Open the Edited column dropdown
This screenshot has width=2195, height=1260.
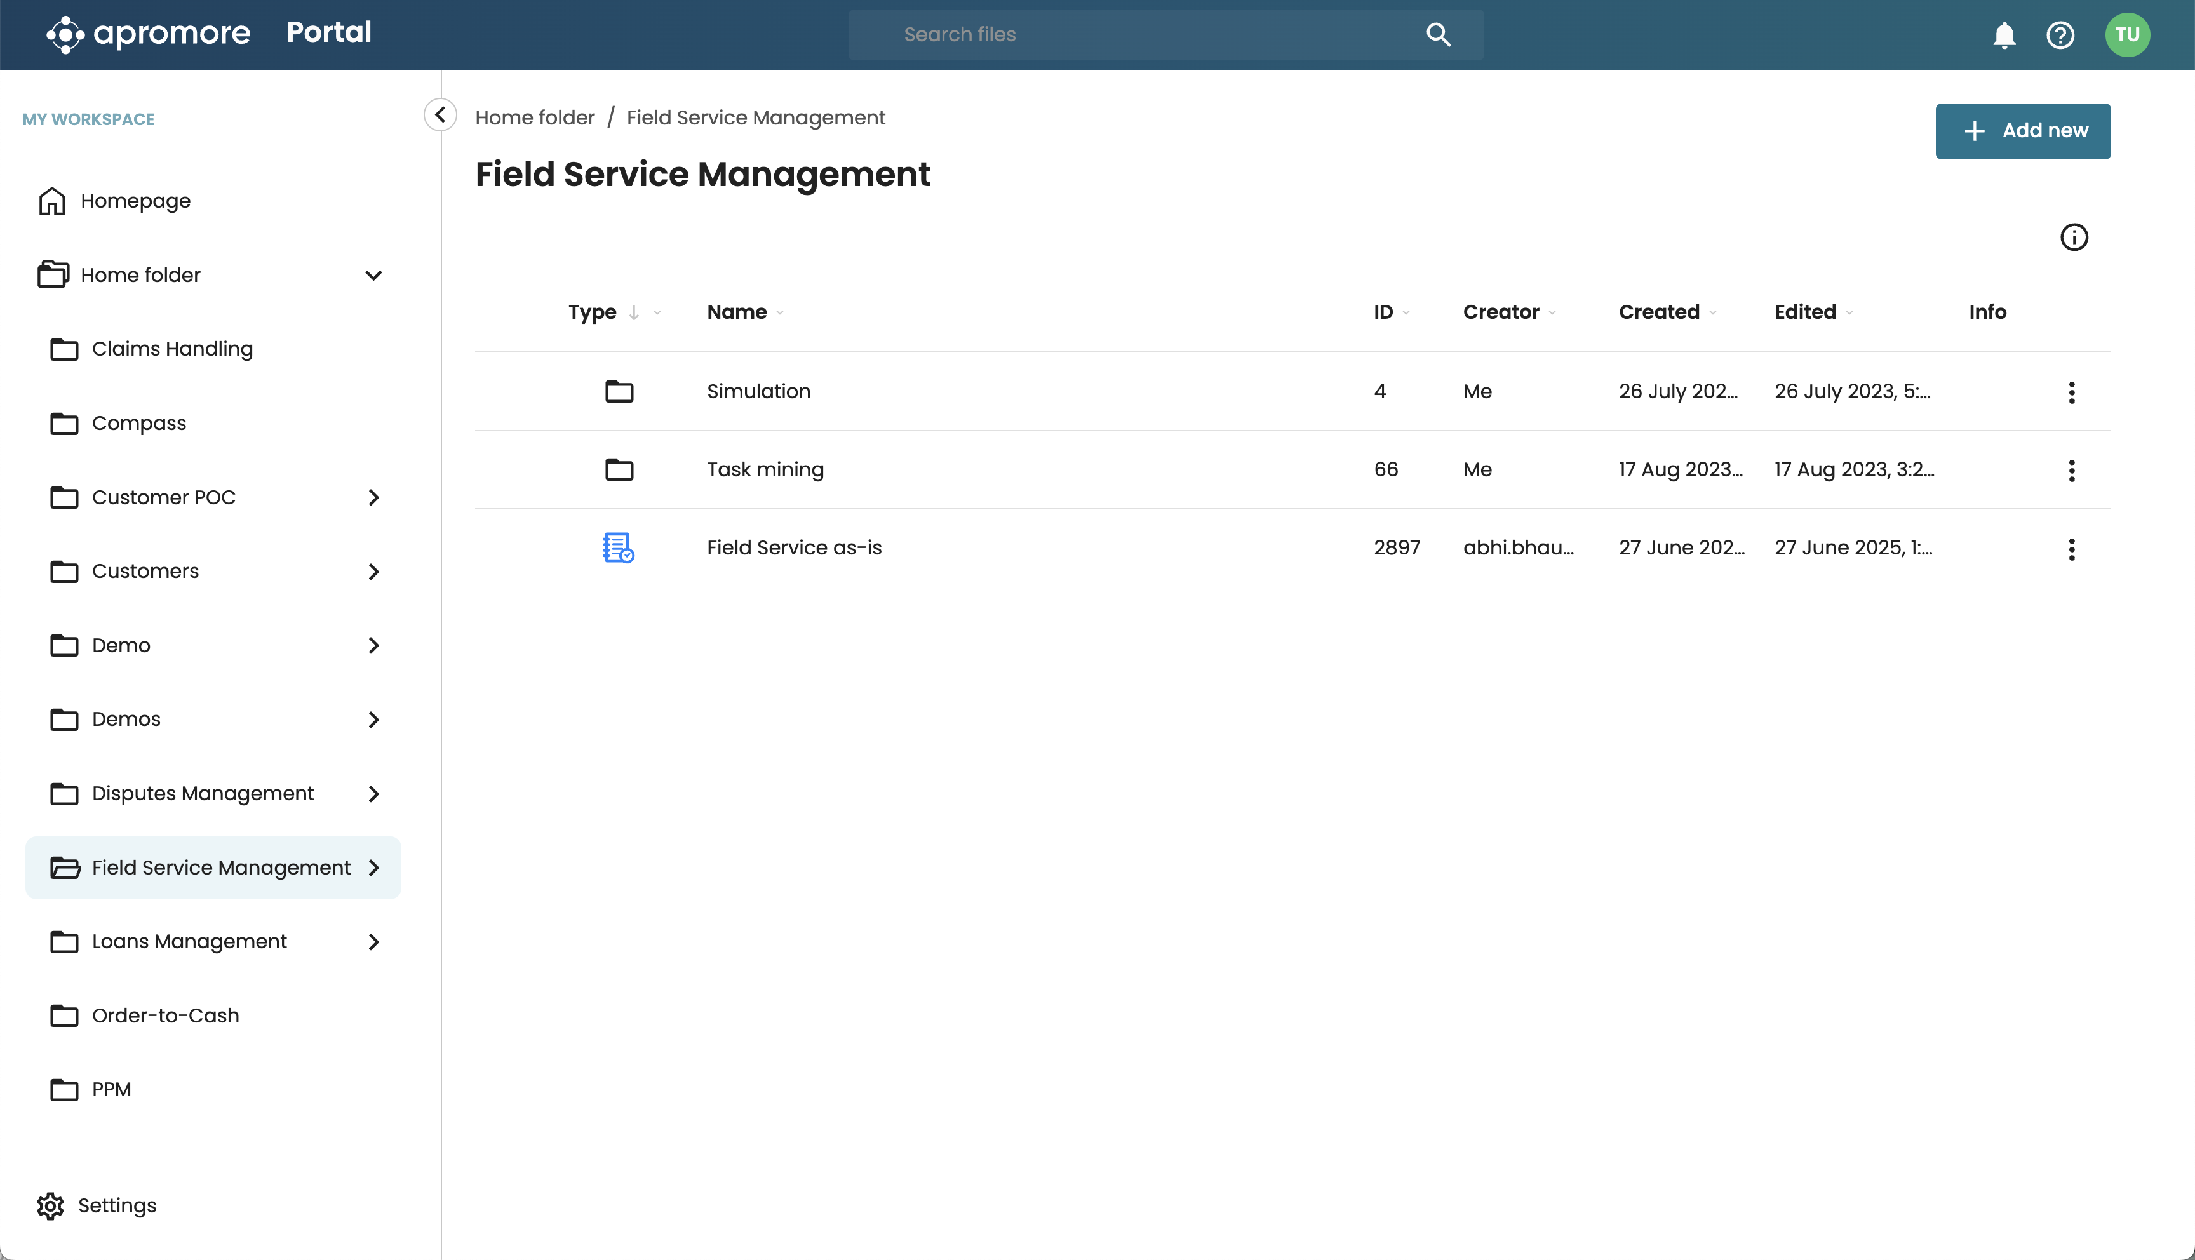(x=1849, y=312)
